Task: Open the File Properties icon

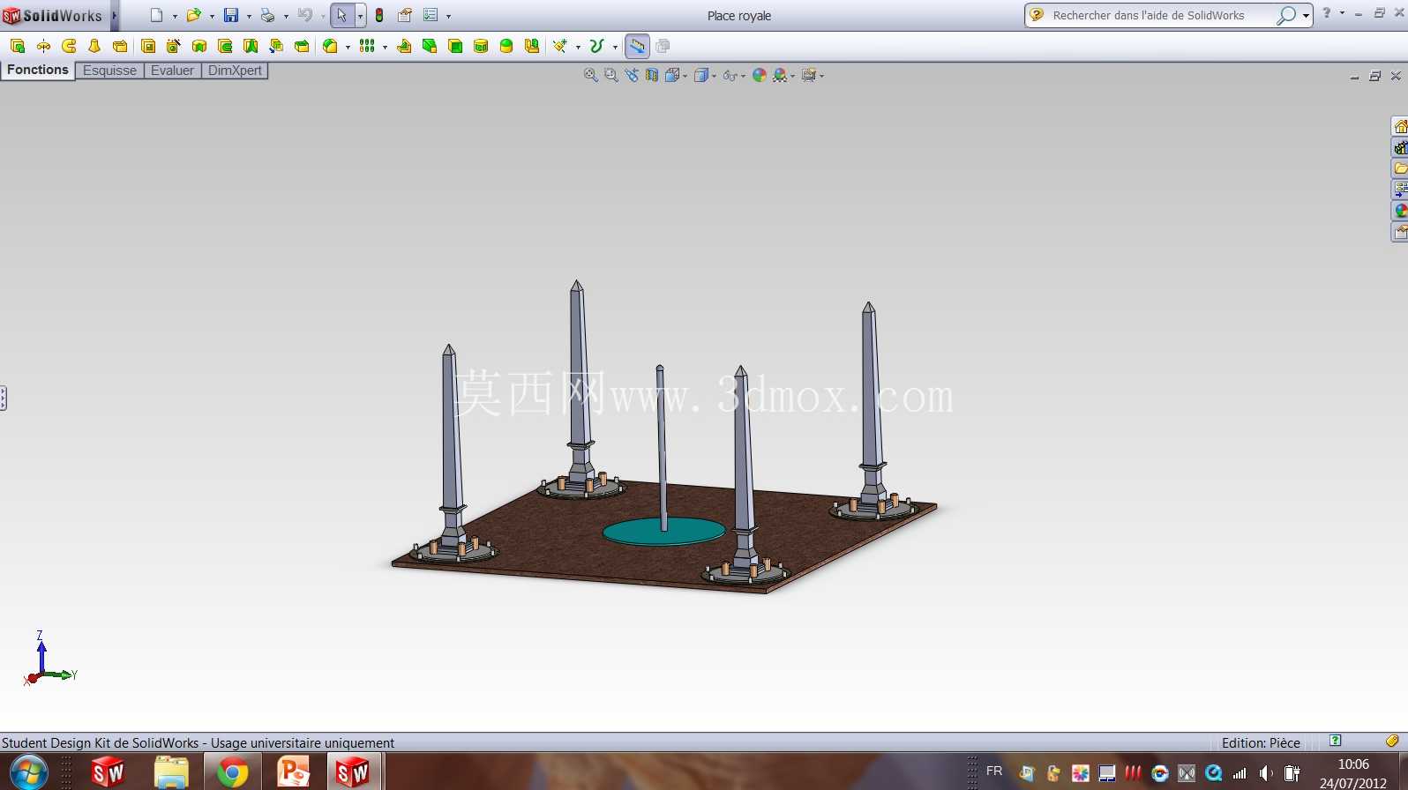Action: [x=405, y=15]
